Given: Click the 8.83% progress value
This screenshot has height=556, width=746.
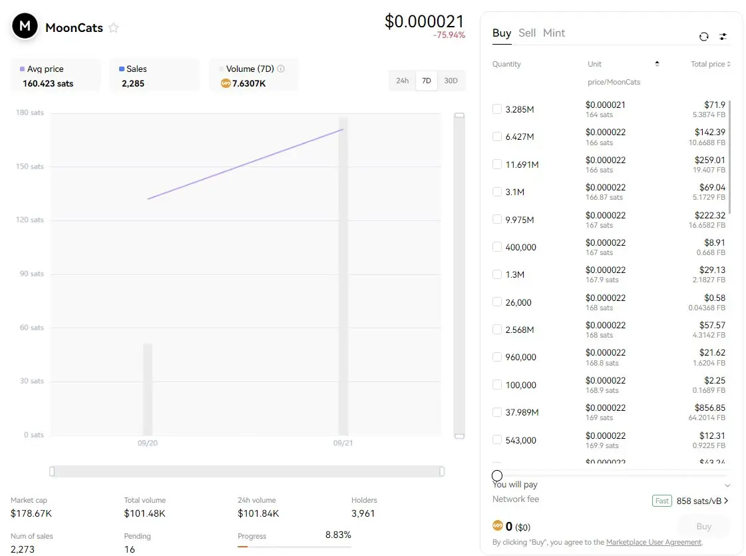Looking at the screenshot, I should pyautogui.click(x=338, y=535).
